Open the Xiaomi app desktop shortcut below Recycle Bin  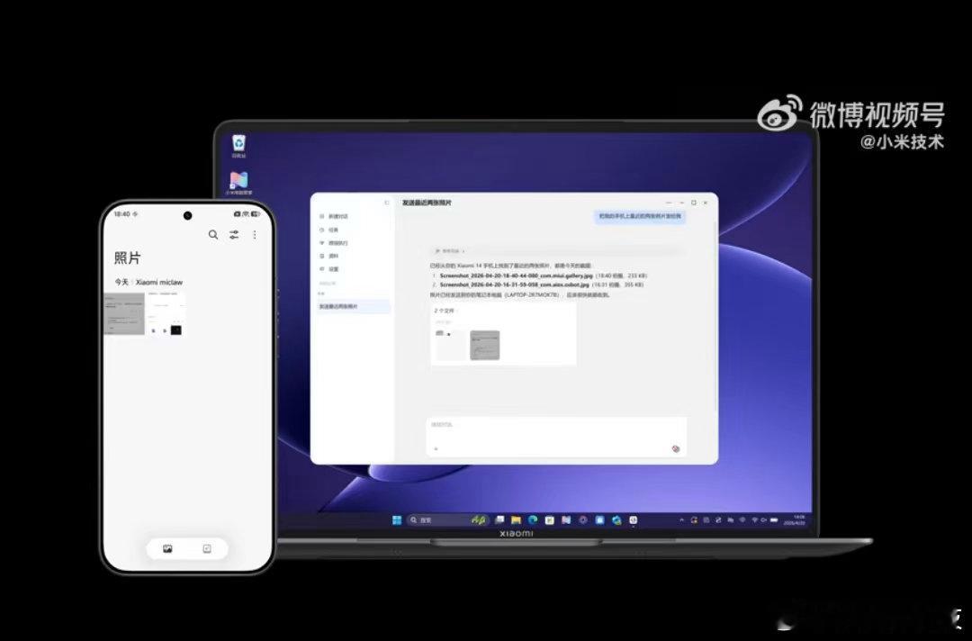coord(238,184)
